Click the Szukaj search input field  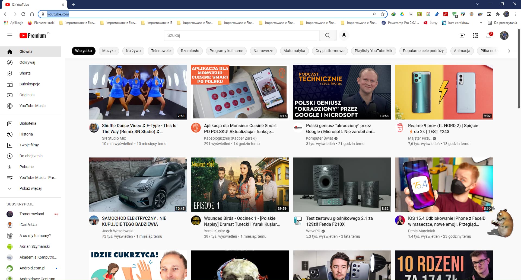pyautogui.click(x=241, y=36)
